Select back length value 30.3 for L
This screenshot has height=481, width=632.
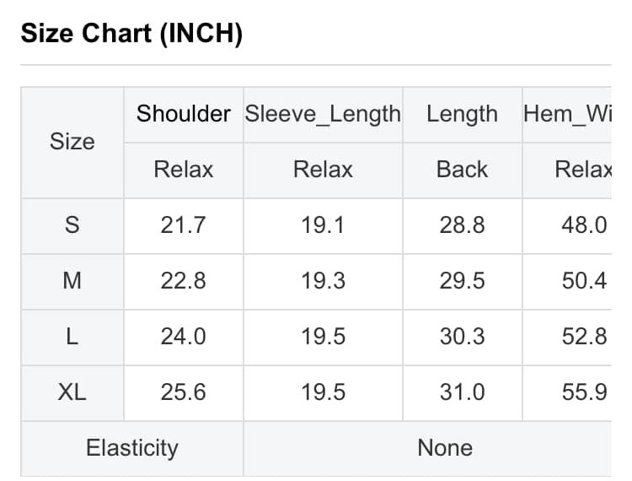pyautogui.click(x=463, y=338)
